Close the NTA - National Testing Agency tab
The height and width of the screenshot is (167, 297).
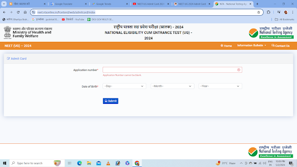pos(250,4)
